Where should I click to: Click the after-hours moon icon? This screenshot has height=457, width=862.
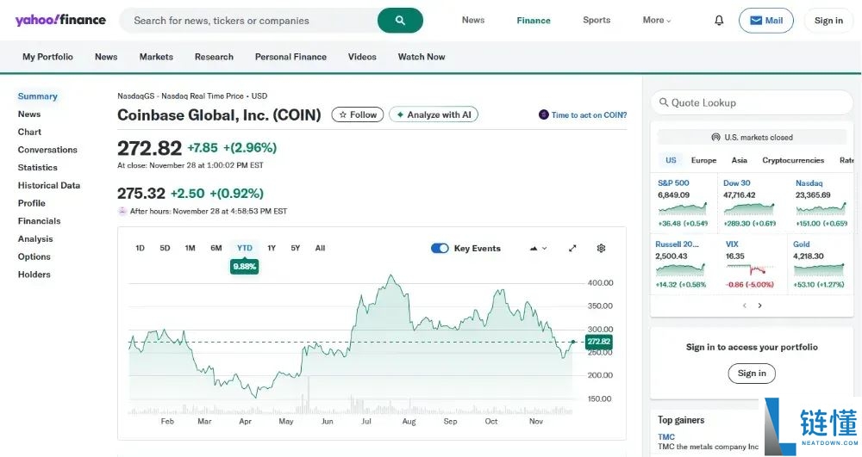(122, 211)
